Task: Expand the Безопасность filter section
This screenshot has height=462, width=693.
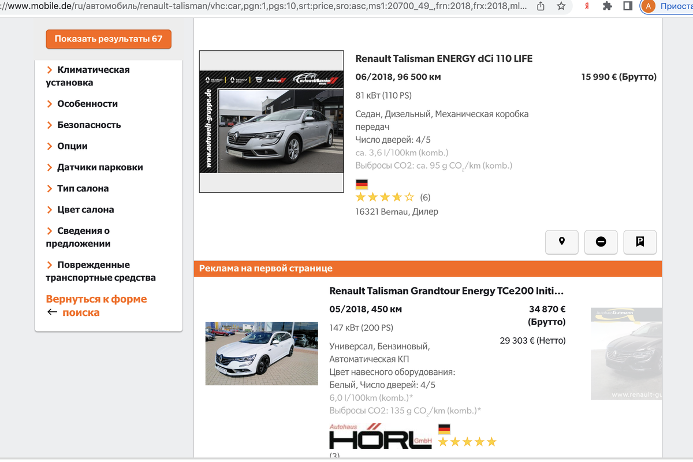Action: [x=88, y=125]
